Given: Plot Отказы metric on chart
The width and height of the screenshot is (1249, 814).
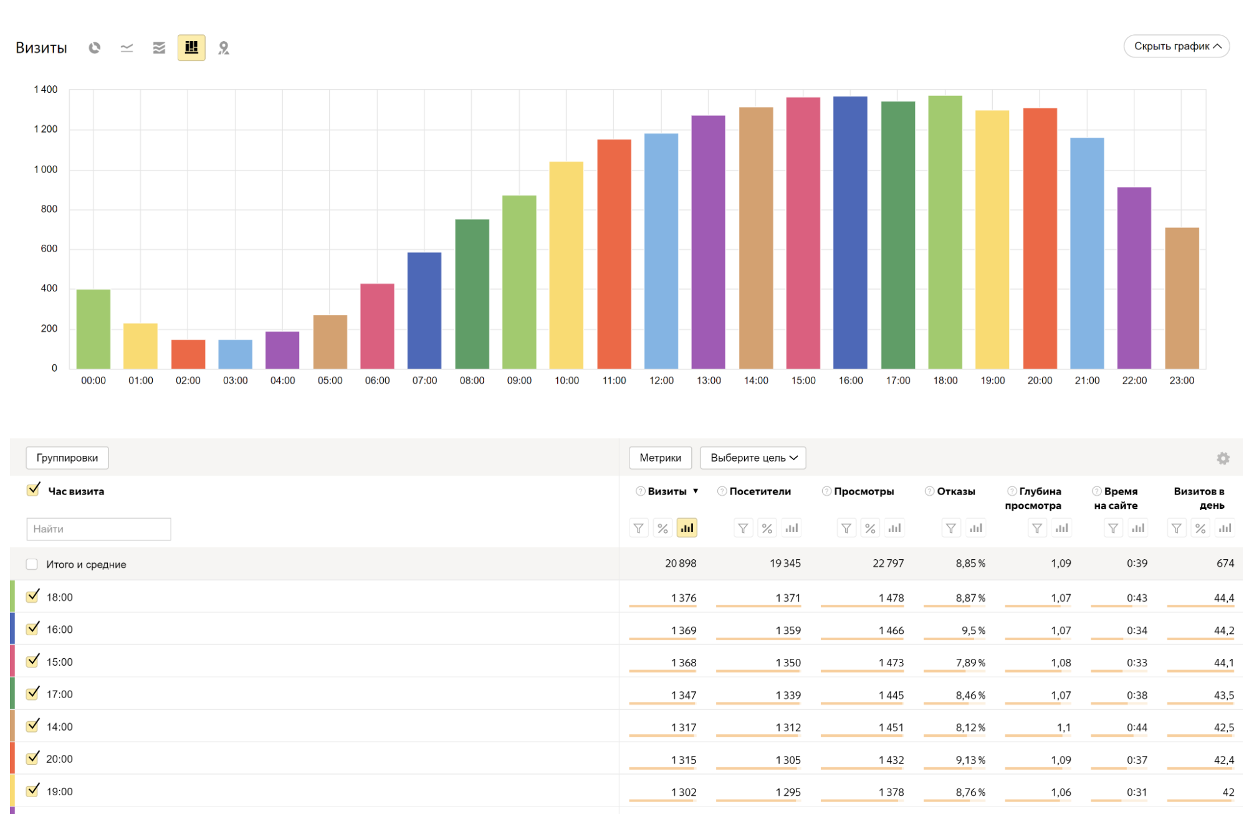Looking at the screenshot, I should tap(976, 528).
